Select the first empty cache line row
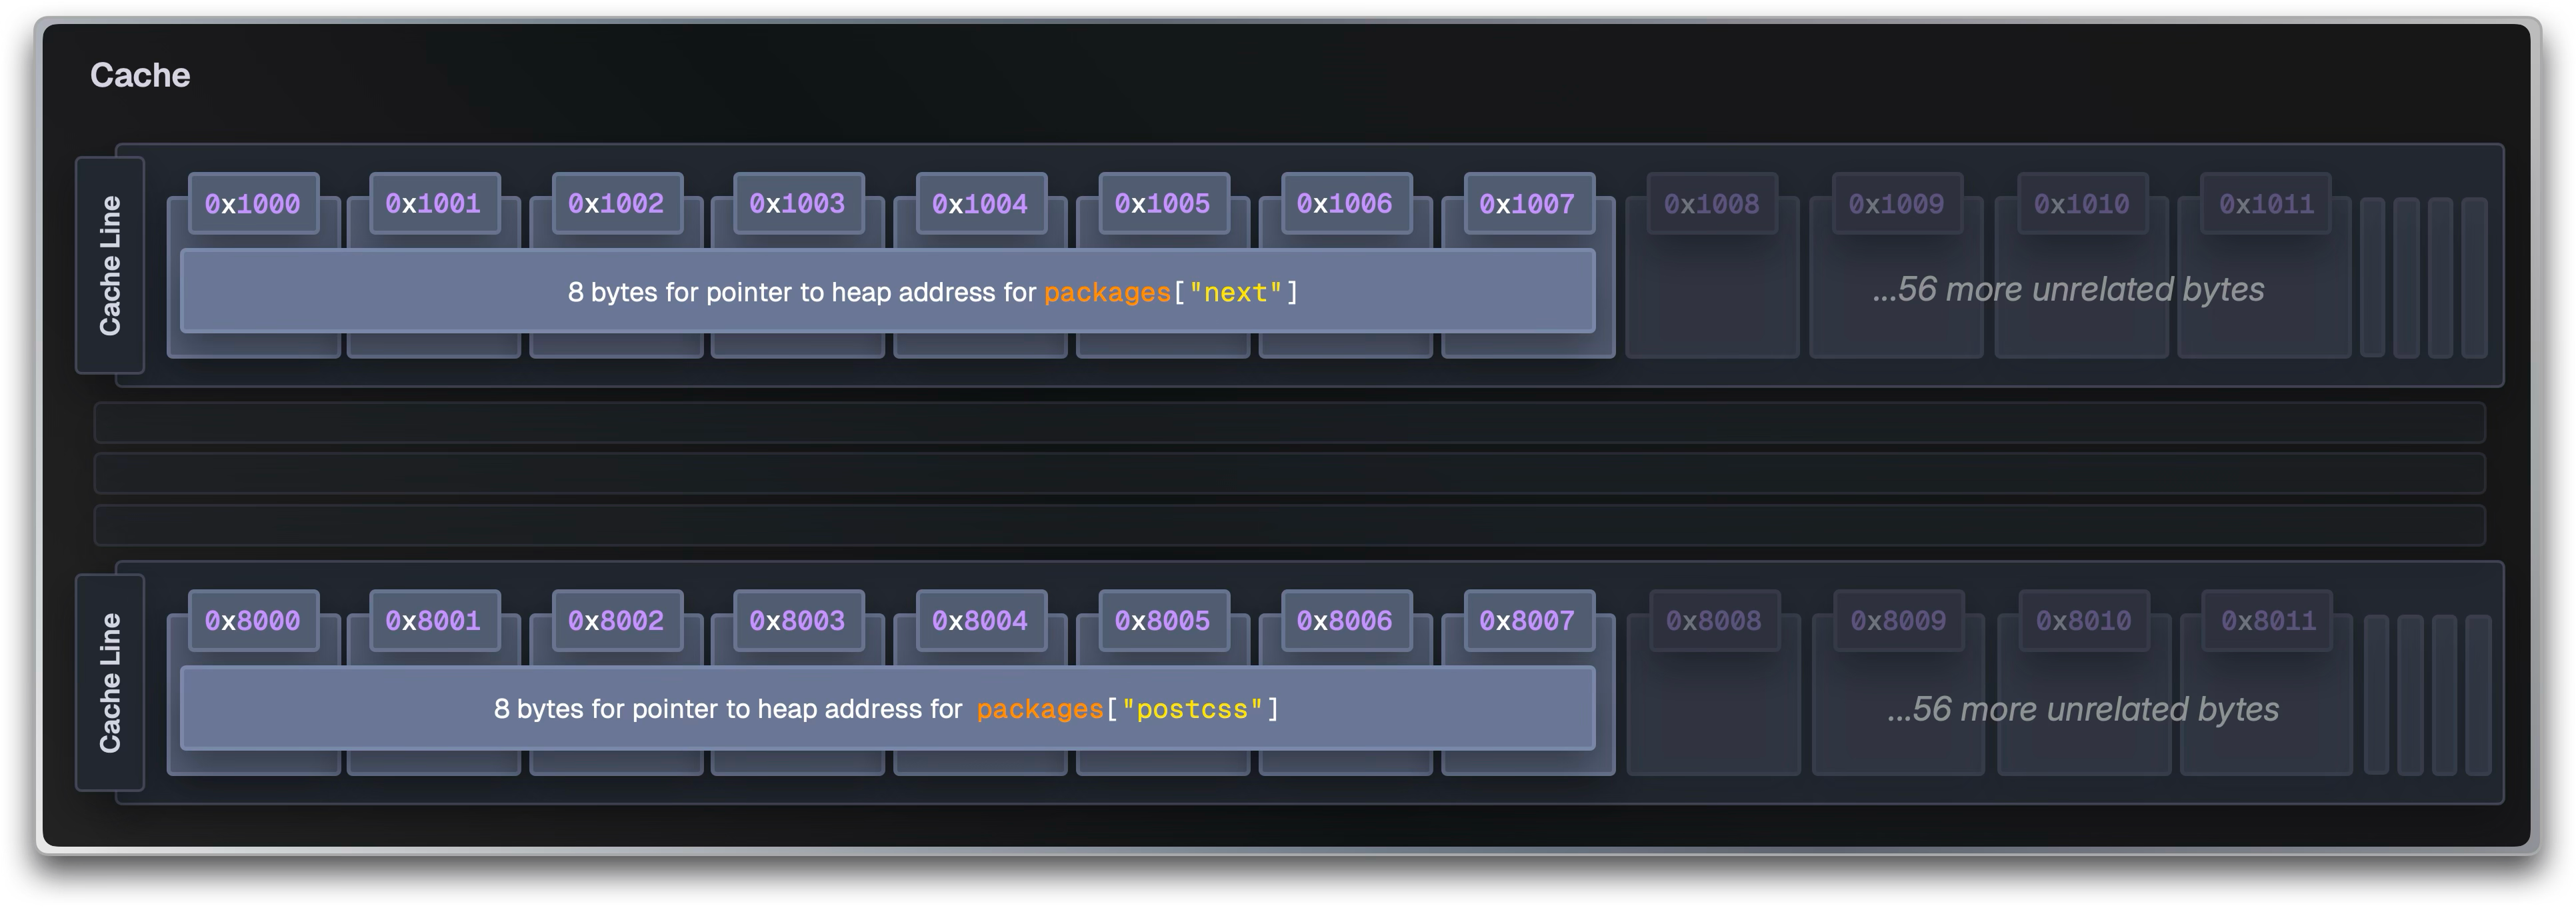Viewport: 2576px width, 908px height. click(1289, 422)
